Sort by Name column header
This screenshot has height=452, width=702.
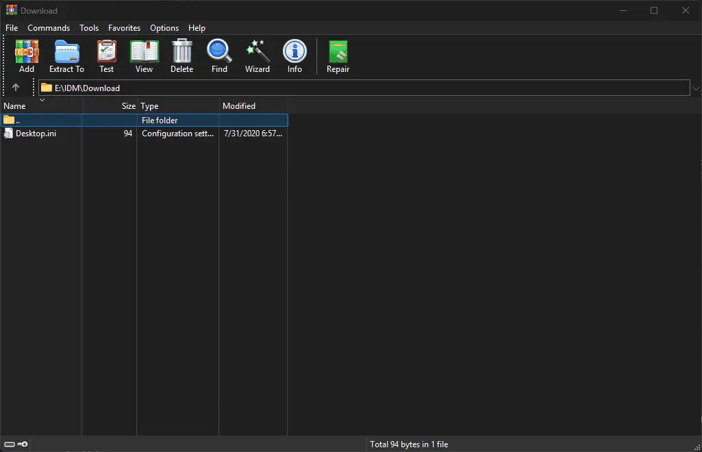click(x=41, y=106)
